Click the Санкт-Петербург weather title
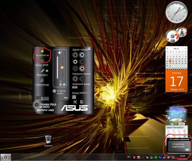The width and height of the screenshot is (192, 161). [175, 128]
